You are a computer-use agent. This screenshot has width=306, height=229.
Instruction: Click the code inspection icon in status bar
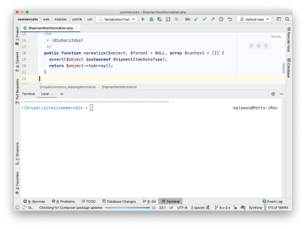243,207
